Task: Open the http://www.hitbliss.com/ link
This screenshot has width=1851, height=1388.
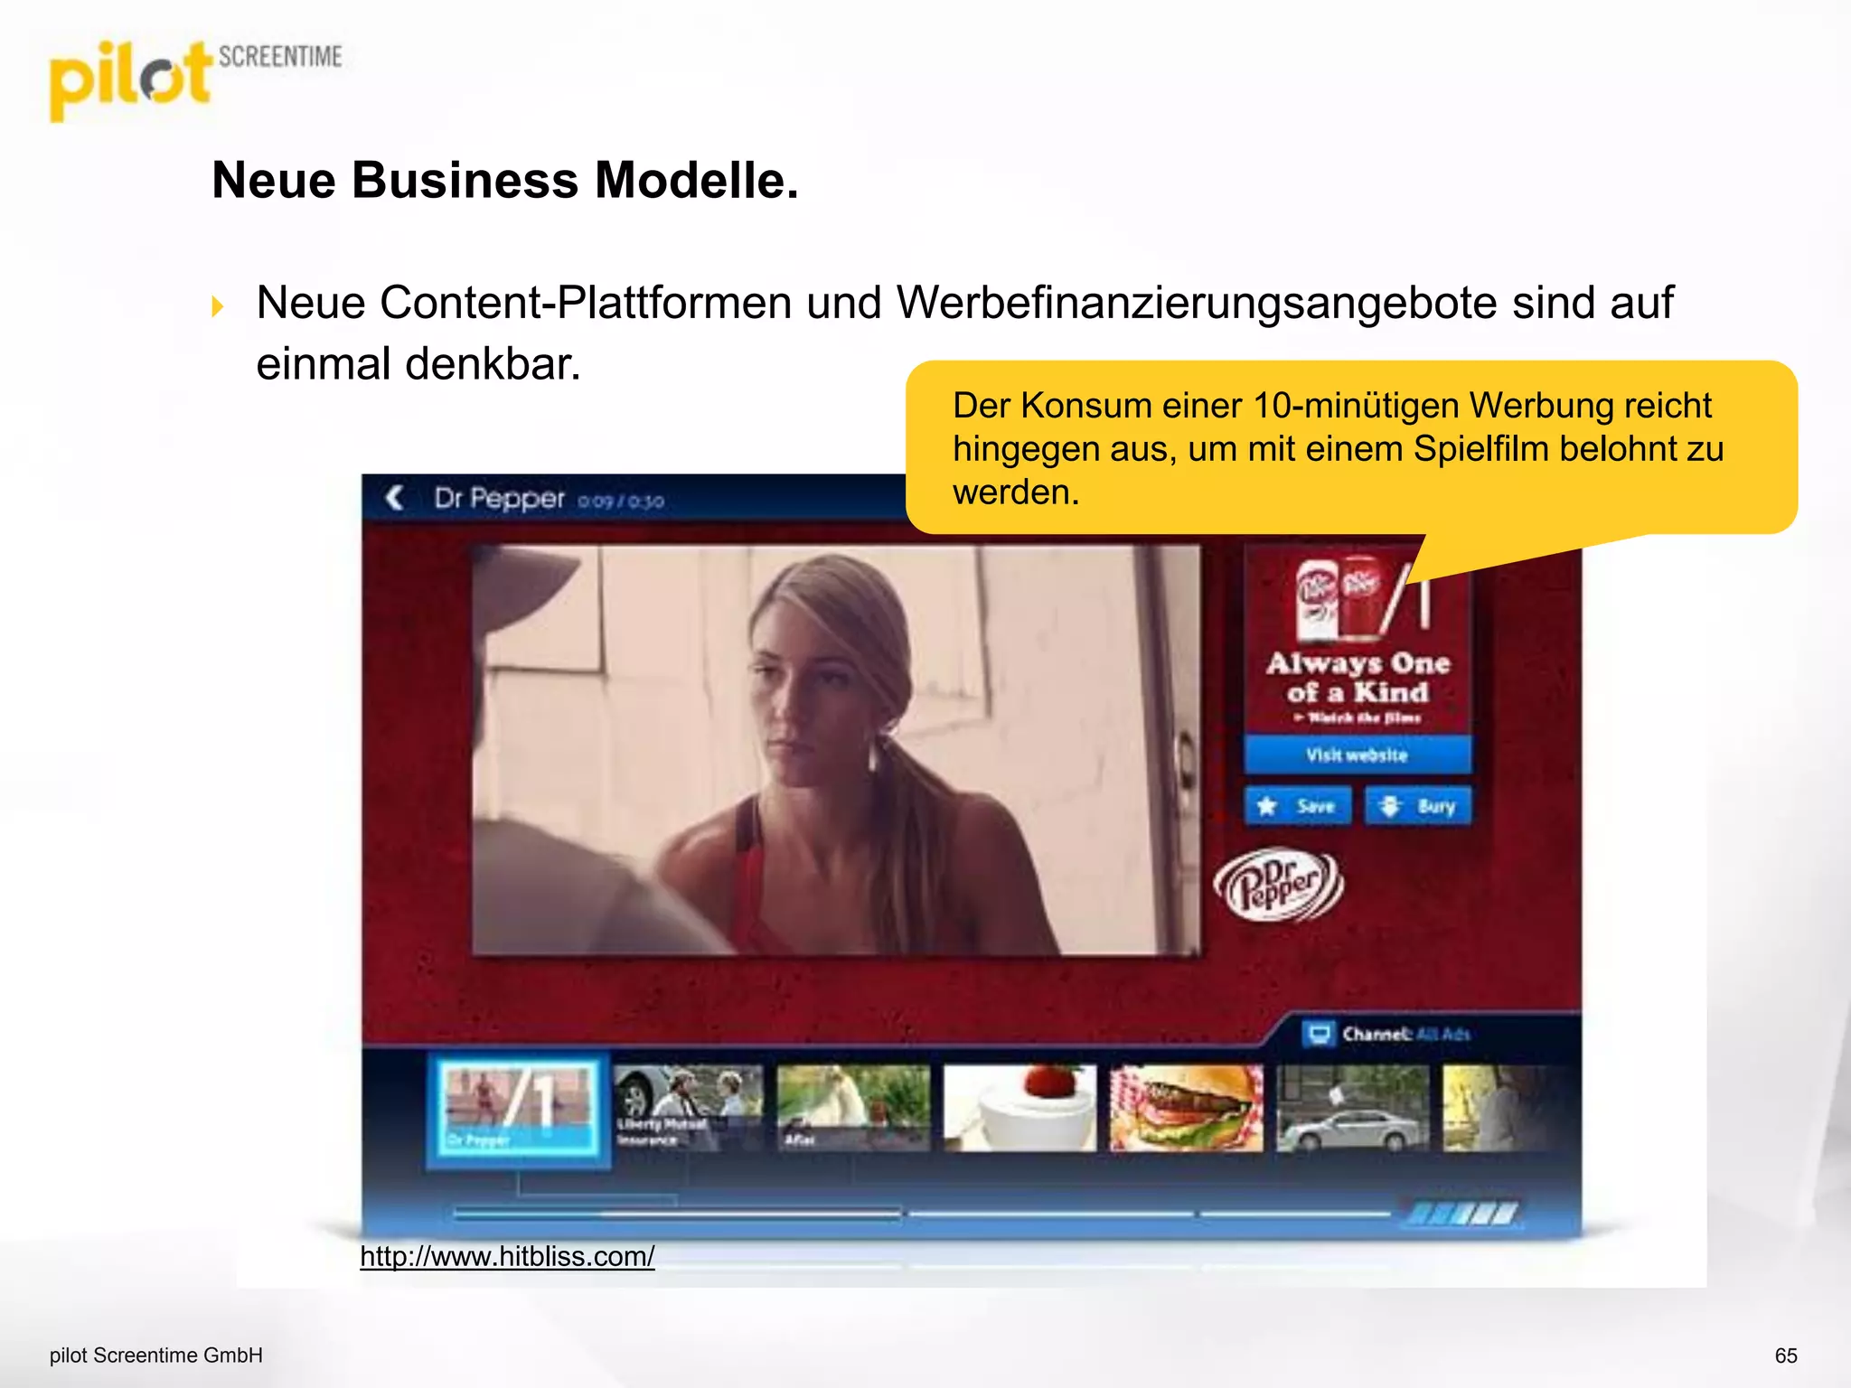Action: click(x=507, y=1256)
